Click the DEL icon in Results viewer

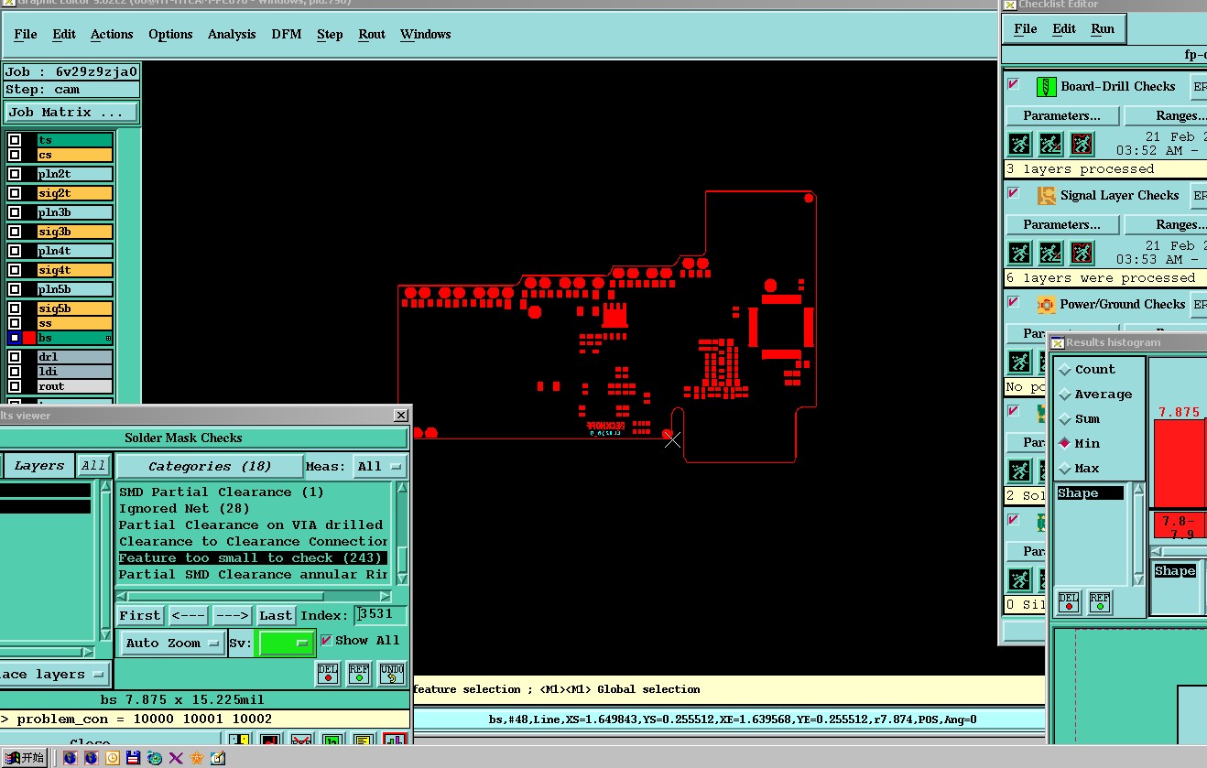point(328,674)
